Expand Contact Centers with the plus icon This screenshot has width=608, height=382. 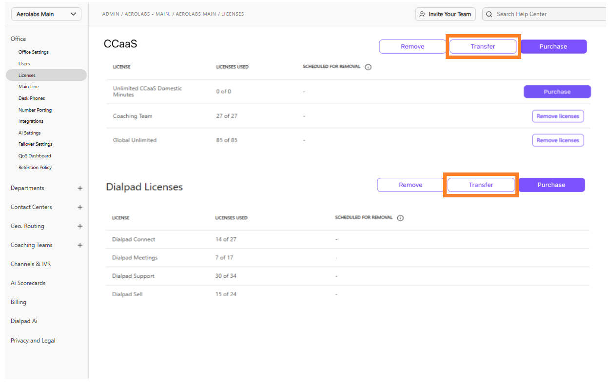coord(80,207)
